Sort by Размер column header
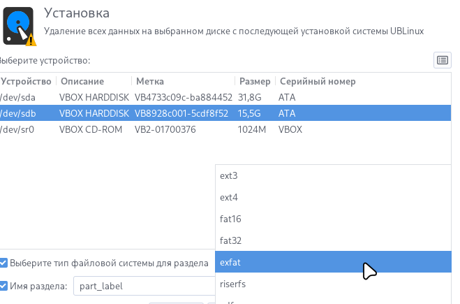Image resolution: width=460 pixels, height=304 pixels. point(254,81)
